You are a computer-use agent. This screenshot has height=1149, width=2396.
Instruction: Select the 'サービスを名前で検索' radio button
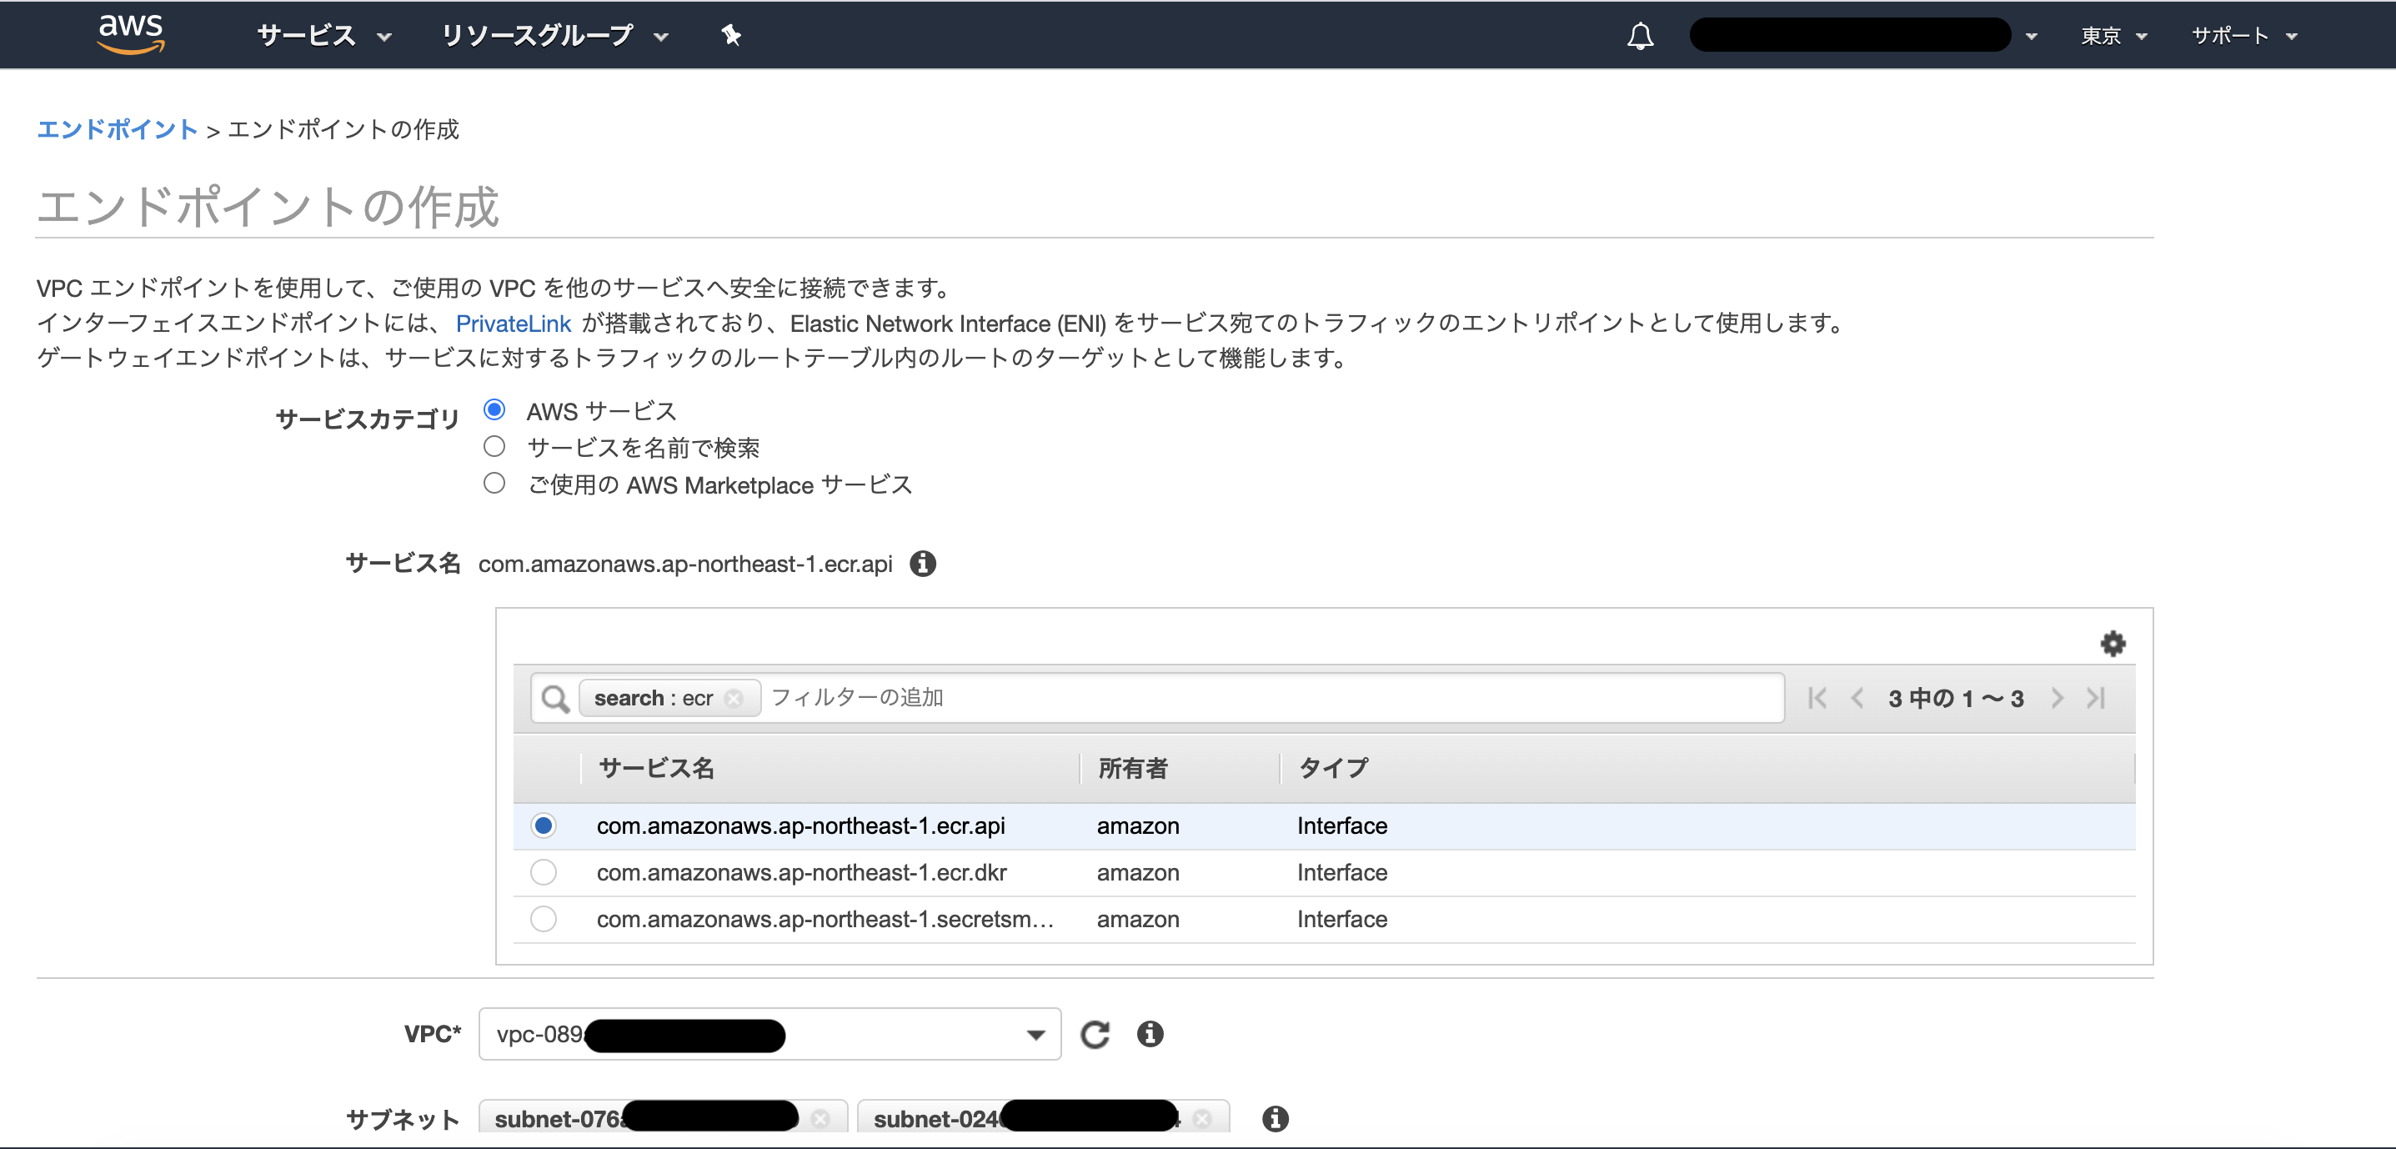coord(494,447)
